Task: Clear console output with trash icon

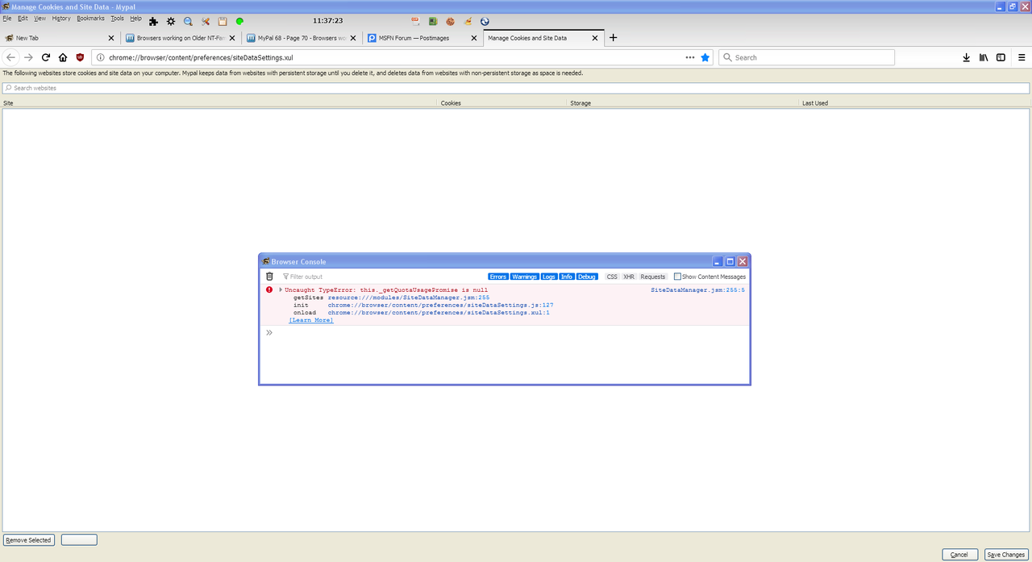Action: [x=270, y=277]
